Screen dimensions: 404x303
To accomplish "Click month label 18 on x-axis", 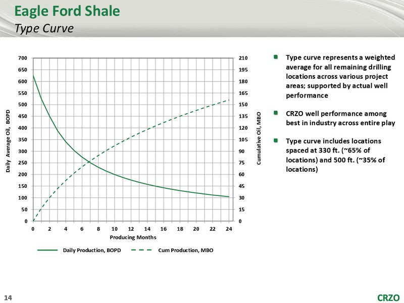I will tap(180, 229).
